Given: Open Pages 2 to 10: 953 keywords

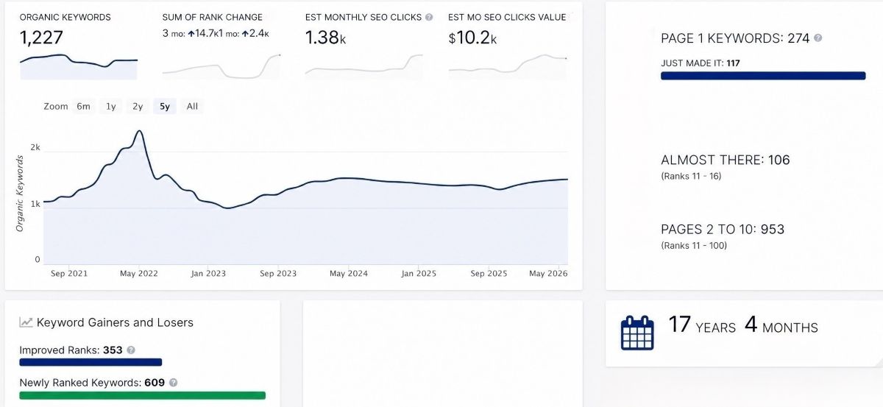Looking at the screenshot, I should 723,230.
